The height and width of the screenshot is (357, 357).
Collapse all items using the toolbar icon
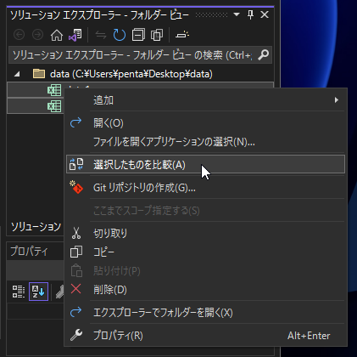(138, 35)
